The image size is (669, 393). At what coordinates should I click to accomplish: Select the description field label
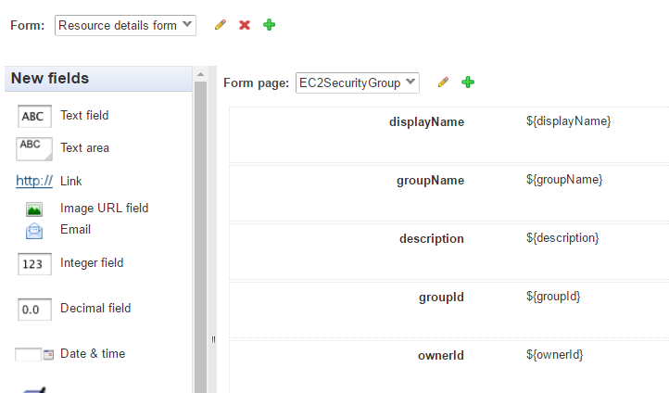432,239
